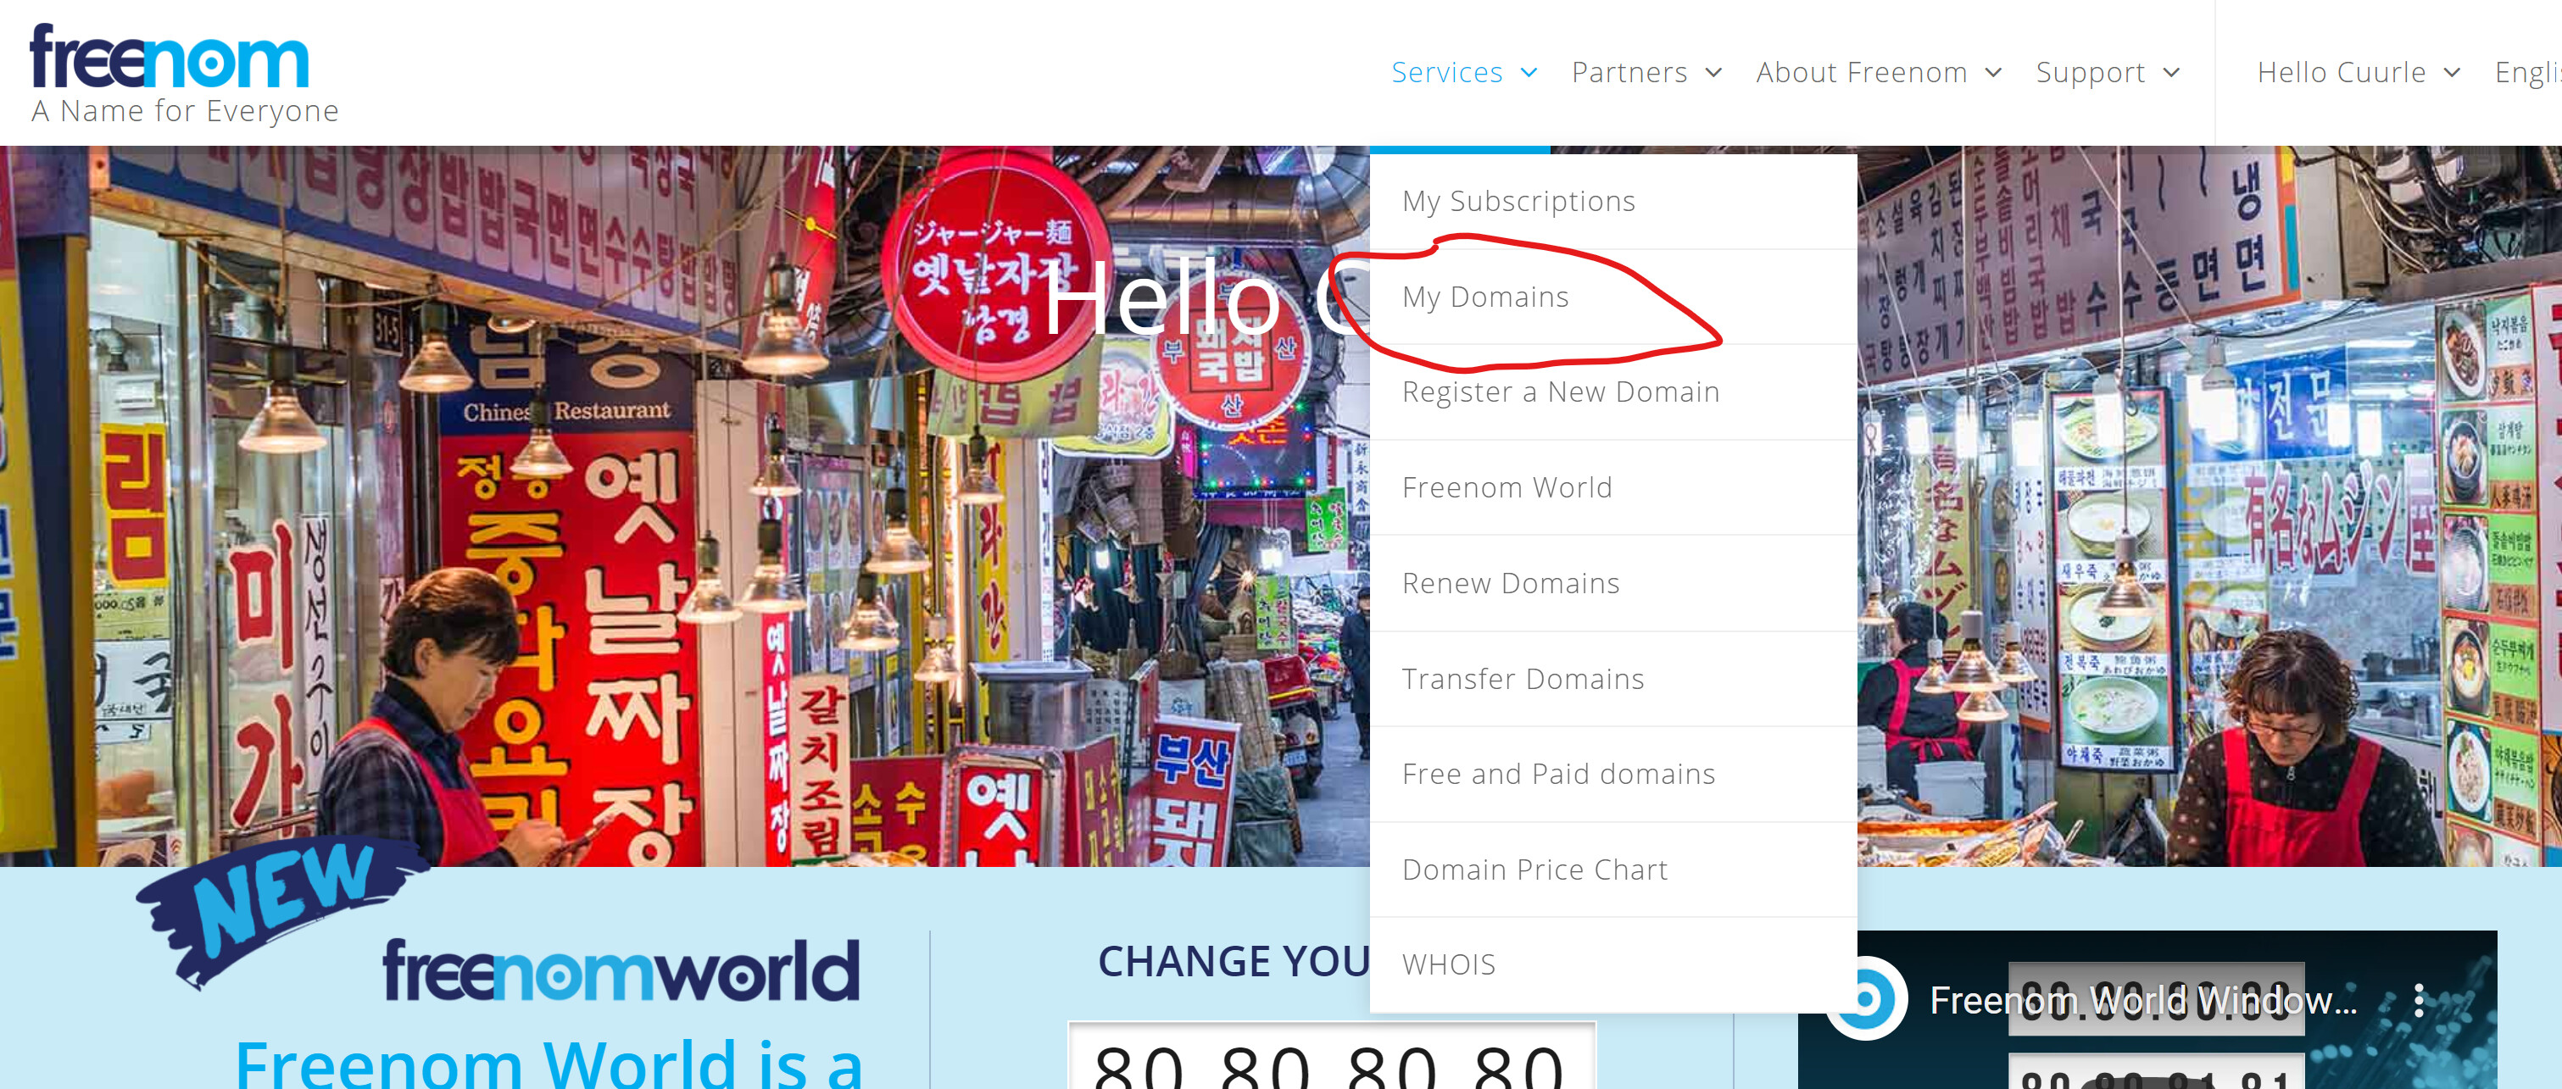Open the video options three-dot menu
This screenshot has width=2562, height=1089.
(2418, 1001)
